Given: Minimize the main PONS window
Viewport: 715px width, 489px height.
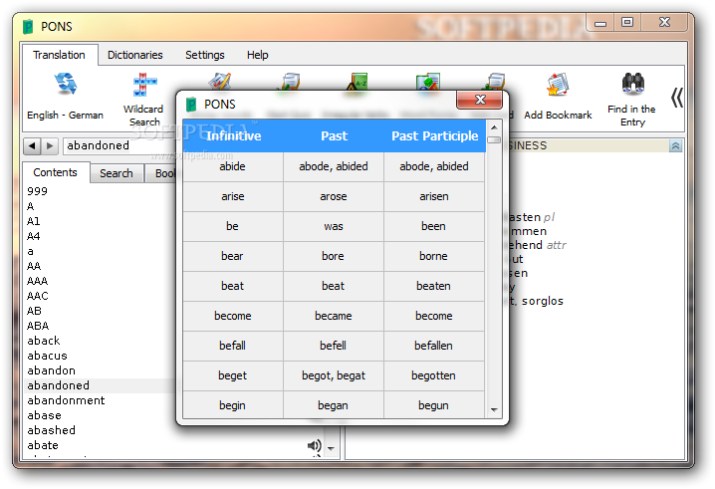Looking at the screenshot, I should [600, 23].
